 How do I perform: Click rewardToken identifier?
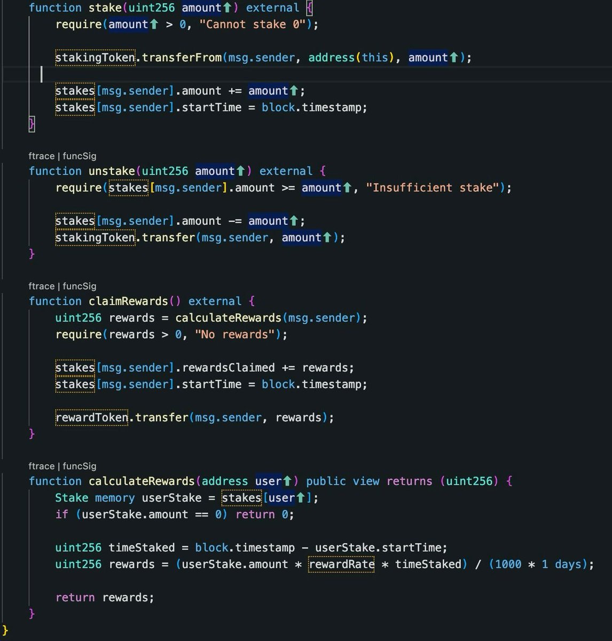92,418
